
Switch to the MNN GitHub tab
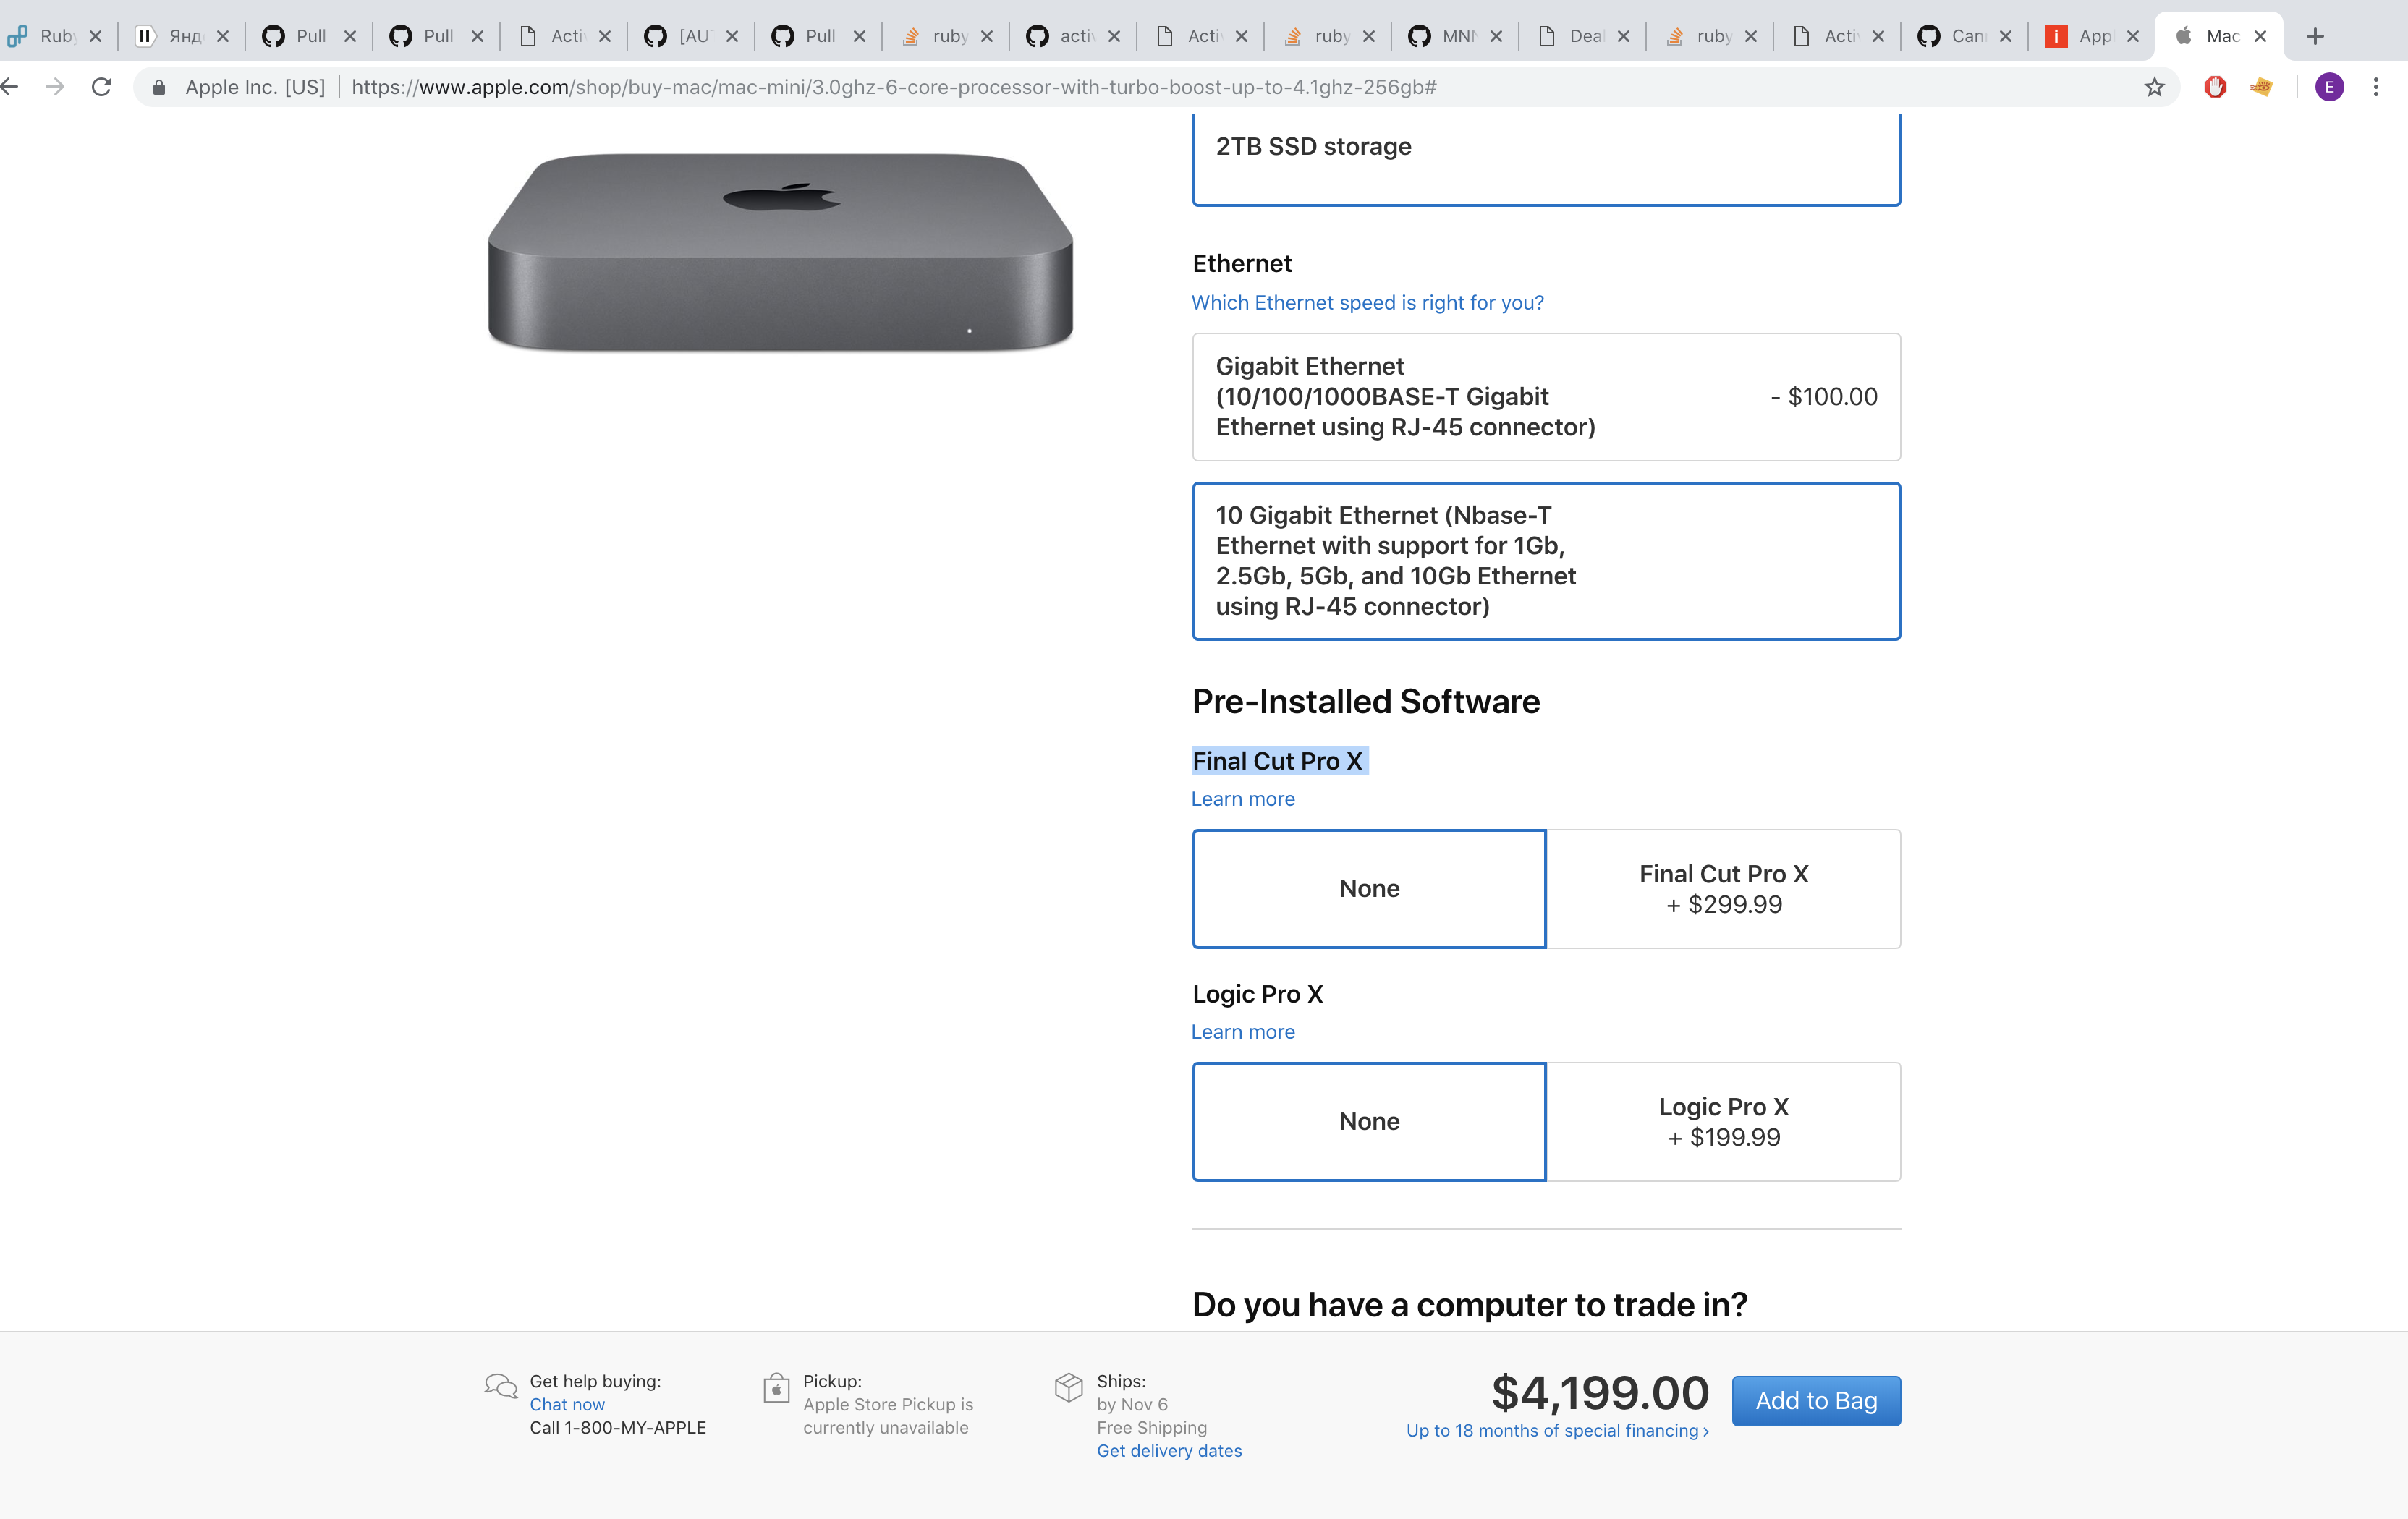pyautogui.click(x=1455, y=37)
